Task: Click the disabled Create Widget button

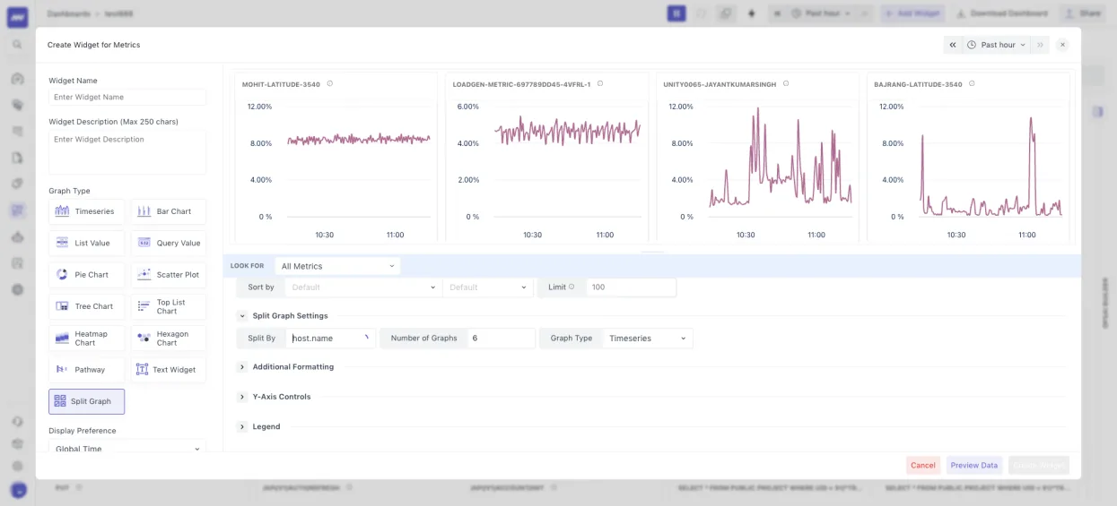Action: 1039,466
